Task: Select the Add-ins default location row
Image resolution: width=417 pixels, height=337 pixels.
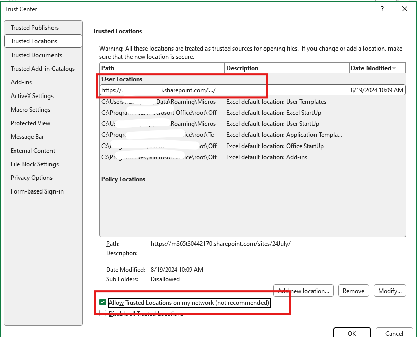Action: 252,157
